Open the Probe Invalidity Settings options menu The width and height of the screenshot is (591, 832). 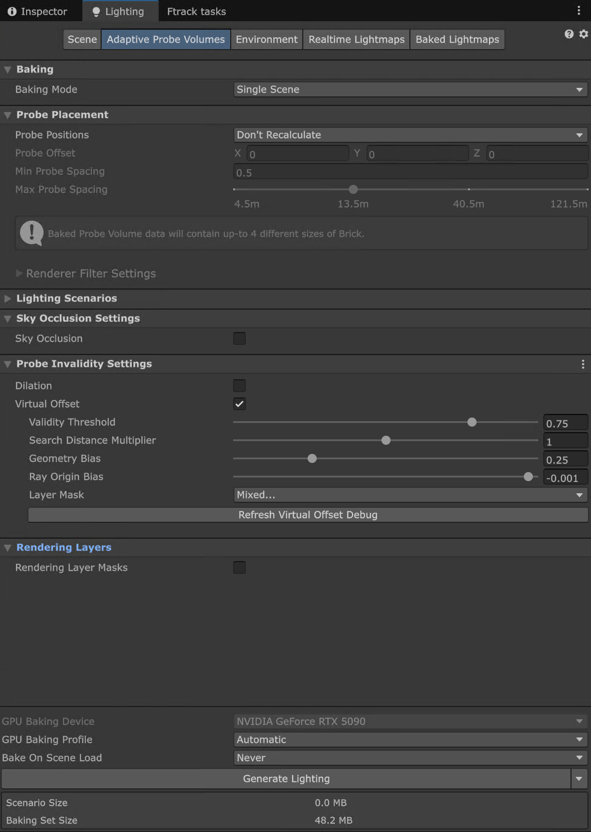point(583,364)
